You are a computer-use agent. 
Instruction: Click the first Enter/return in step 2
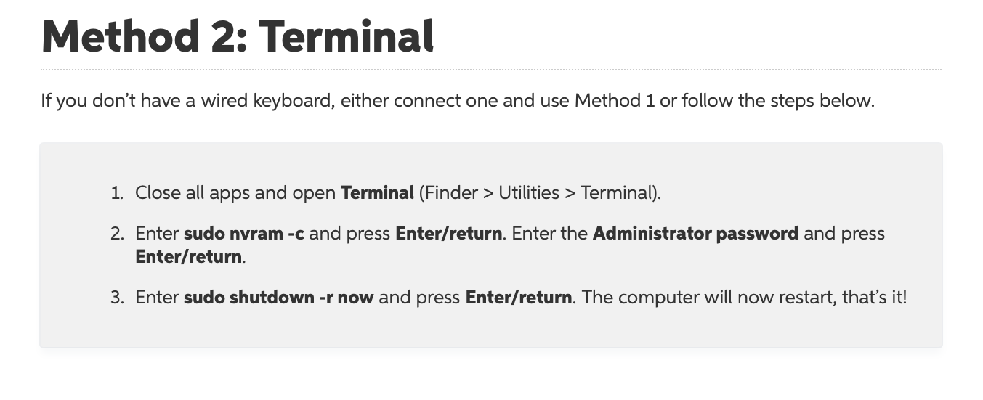click(x=448, y=234)
